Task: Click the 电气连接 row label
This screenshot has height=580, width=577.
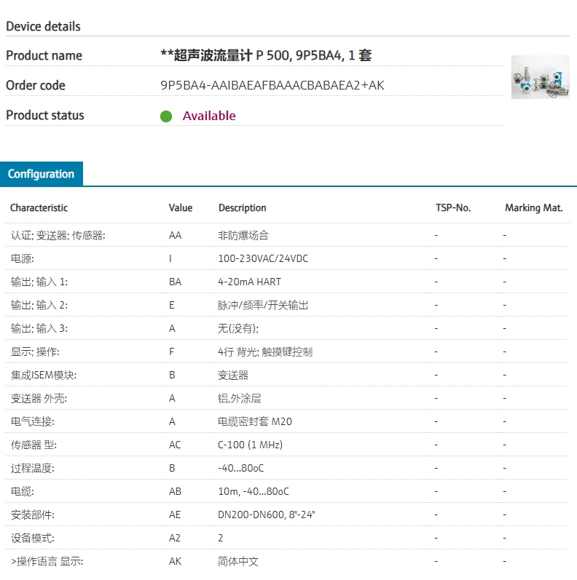Action: (x=33, y=421)
